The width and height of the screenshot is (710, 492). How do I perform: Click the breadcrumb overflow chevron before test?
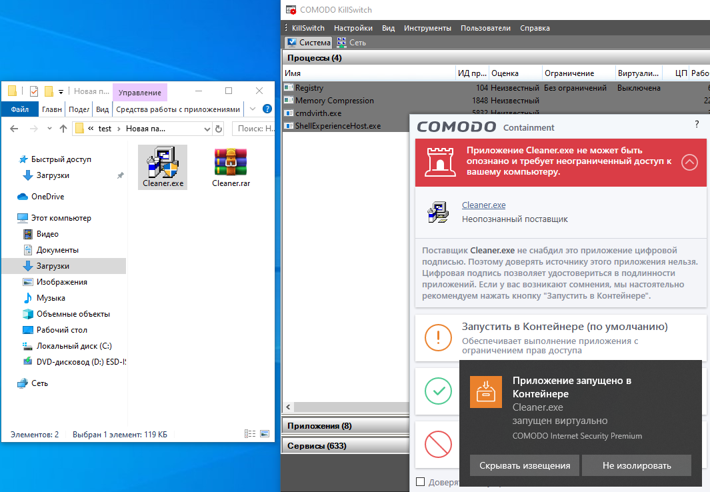(x=91, y=129)
